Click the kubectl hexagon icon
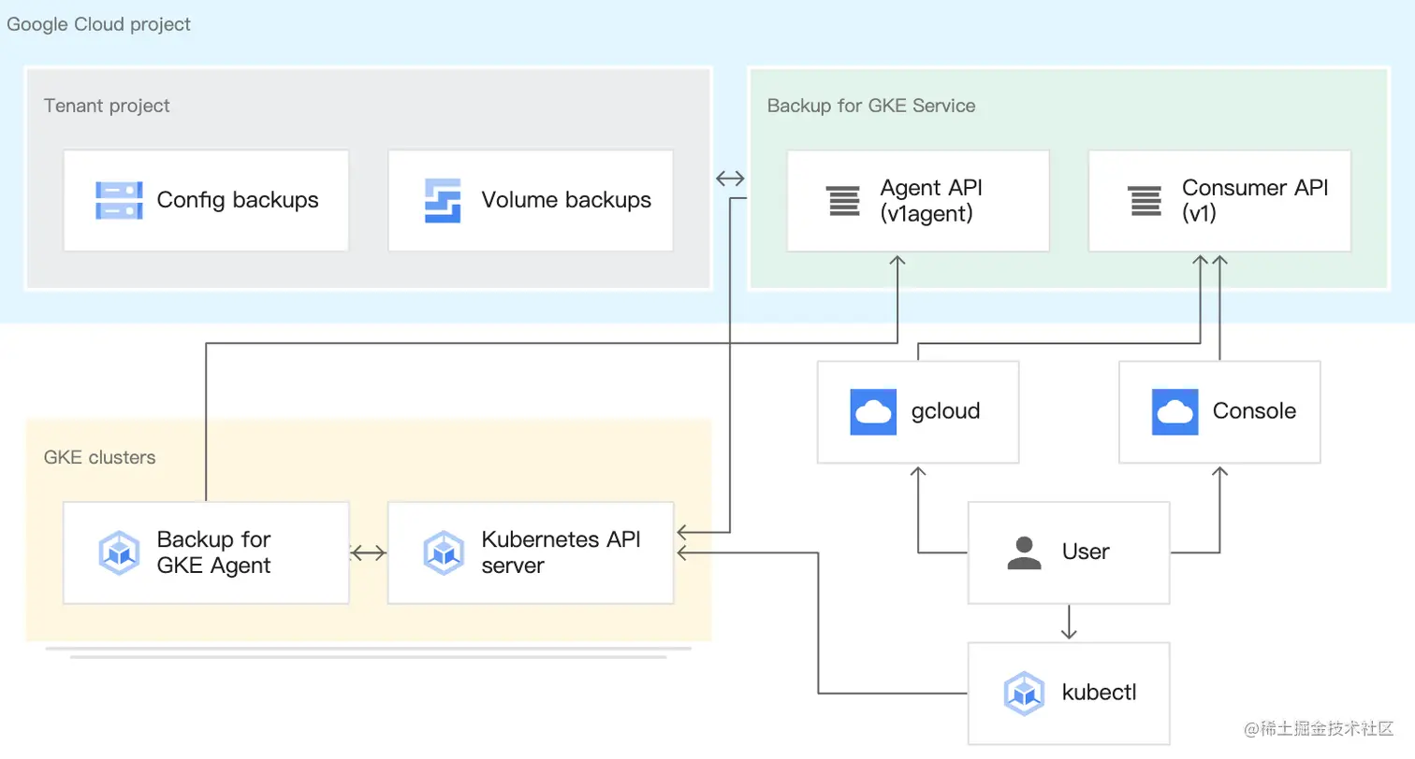The height and width of the screenshot is (759, 1415). click(x=1025, y=694)
